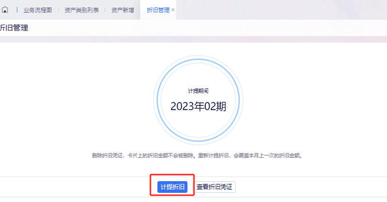Click the 计提期间 label

point(198,91)
